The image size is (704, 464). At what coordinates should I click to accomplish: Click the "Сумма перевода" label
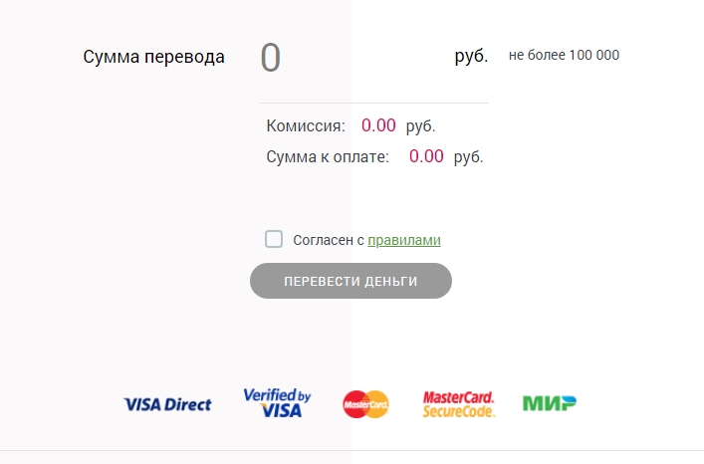coord(153,57)
